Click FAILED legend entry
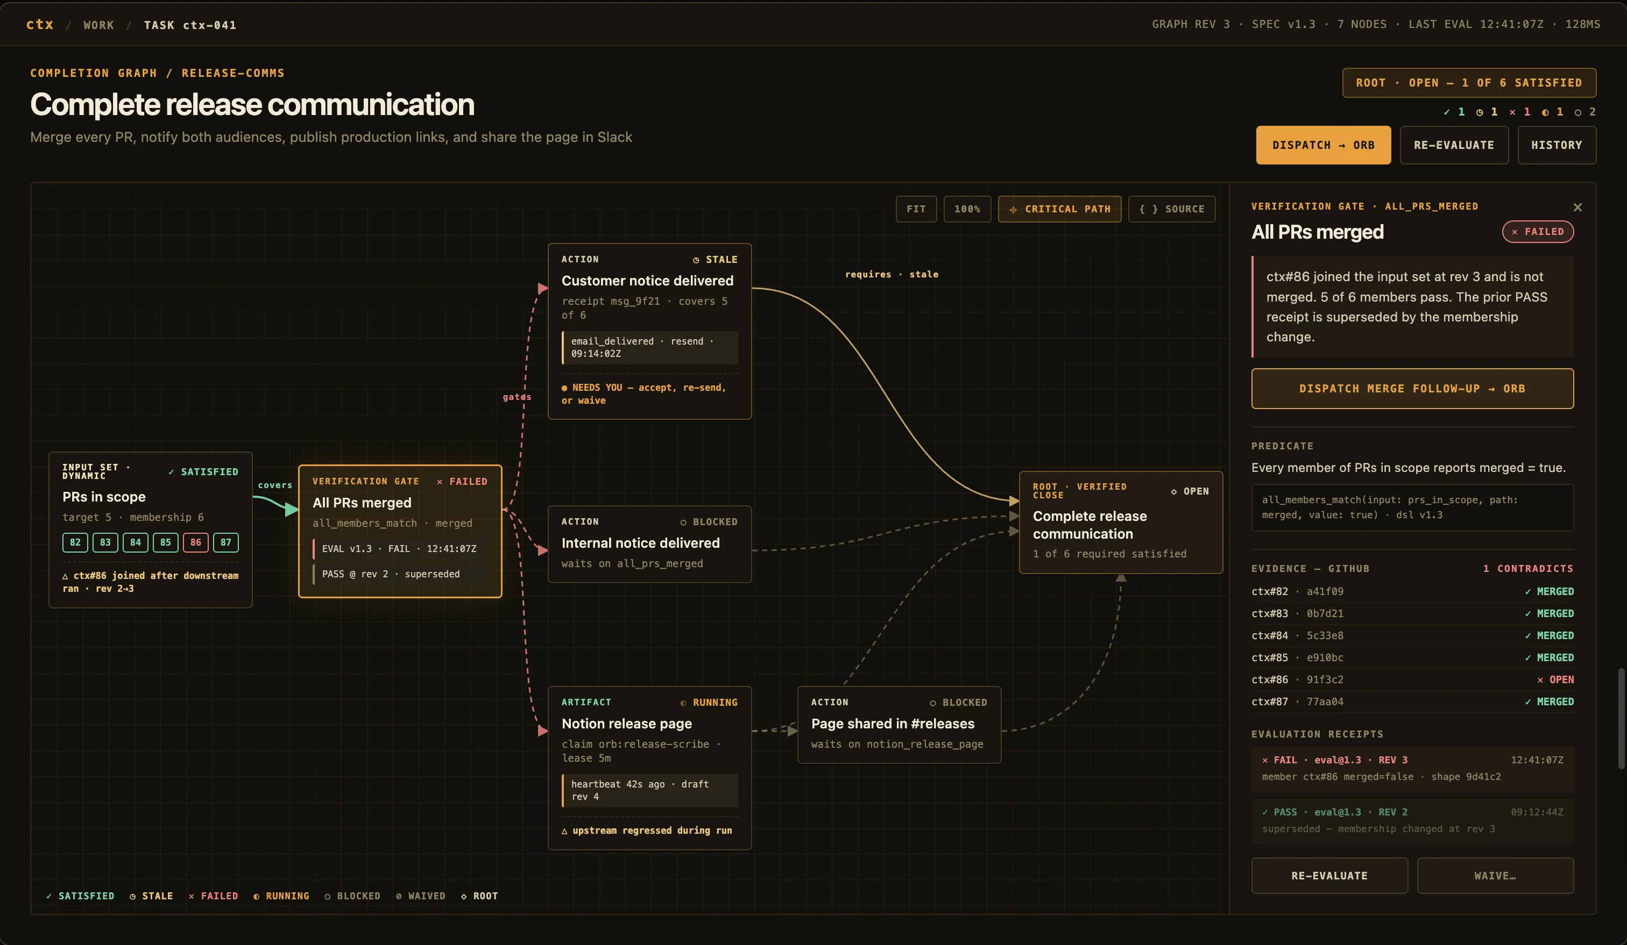Viewport: 1627px width, 945px height. pos(213,896)
